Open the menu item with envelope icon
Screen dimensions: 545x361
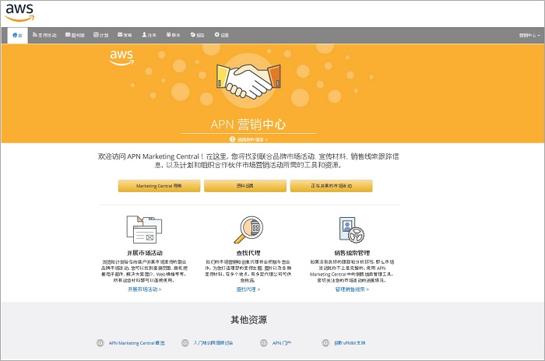coord(125,35)
